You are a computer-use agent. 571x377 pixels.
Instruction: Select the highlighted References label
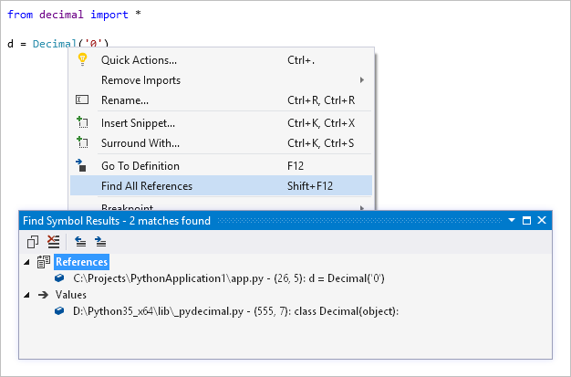click(x=81, y=263)
